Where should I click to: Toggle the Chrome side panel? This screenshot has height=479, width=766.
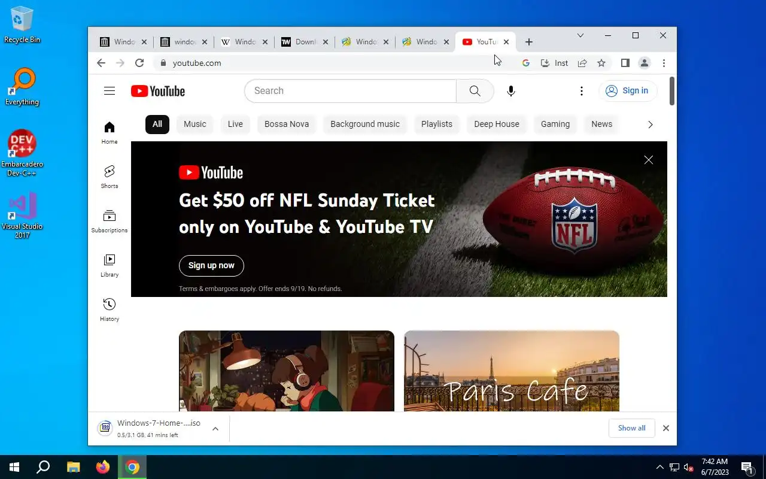pos(625,63)
